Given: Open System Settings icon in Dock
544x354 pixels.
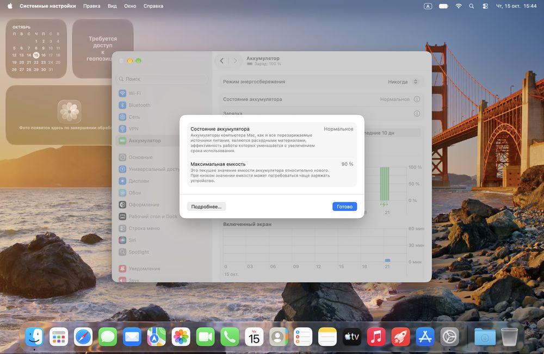Looking at the screenshot, I should 450,337.
